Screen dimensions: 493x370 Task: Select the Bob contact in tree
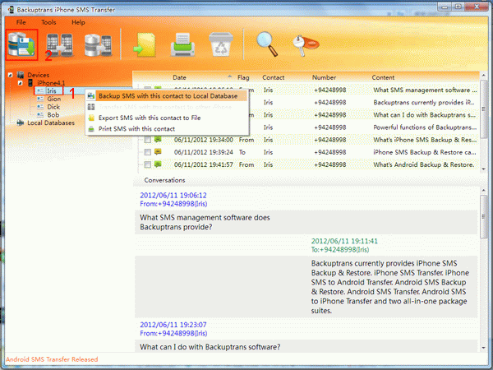53,115
